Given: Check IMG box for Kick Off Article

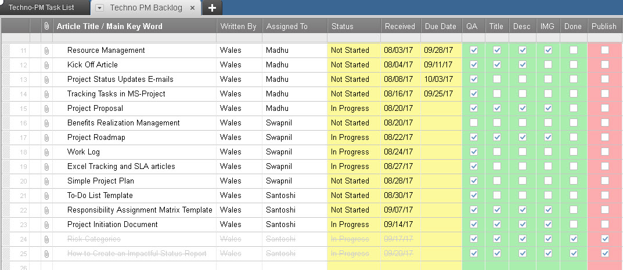Looking at the screenshot, I should click(x=548, y=64).
